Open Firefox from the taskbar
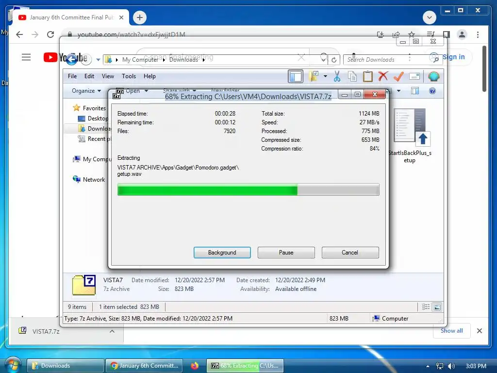Viewport: 497px width, 373px height. pyautogui.click(x=194, y=365)
